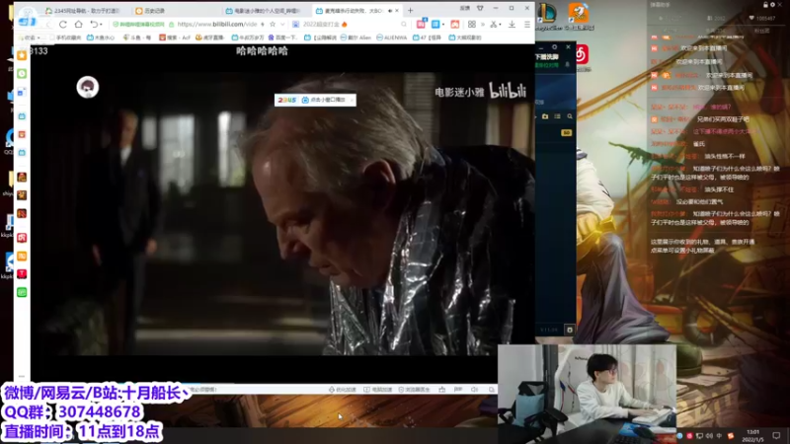This screenshot has width=790, height=444.
Task: Click the search icon in League client panel
Action: (570, 116)
